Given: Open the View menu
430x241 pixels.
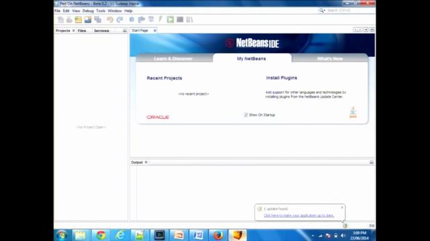Looking at the screenshot, I should 76,11.
